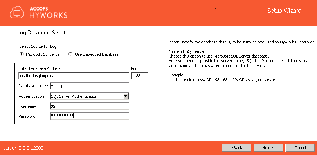This screenshot has width=317, height=155.
Task: Click the Database name field with HyLog
Action: pos(89,86)
